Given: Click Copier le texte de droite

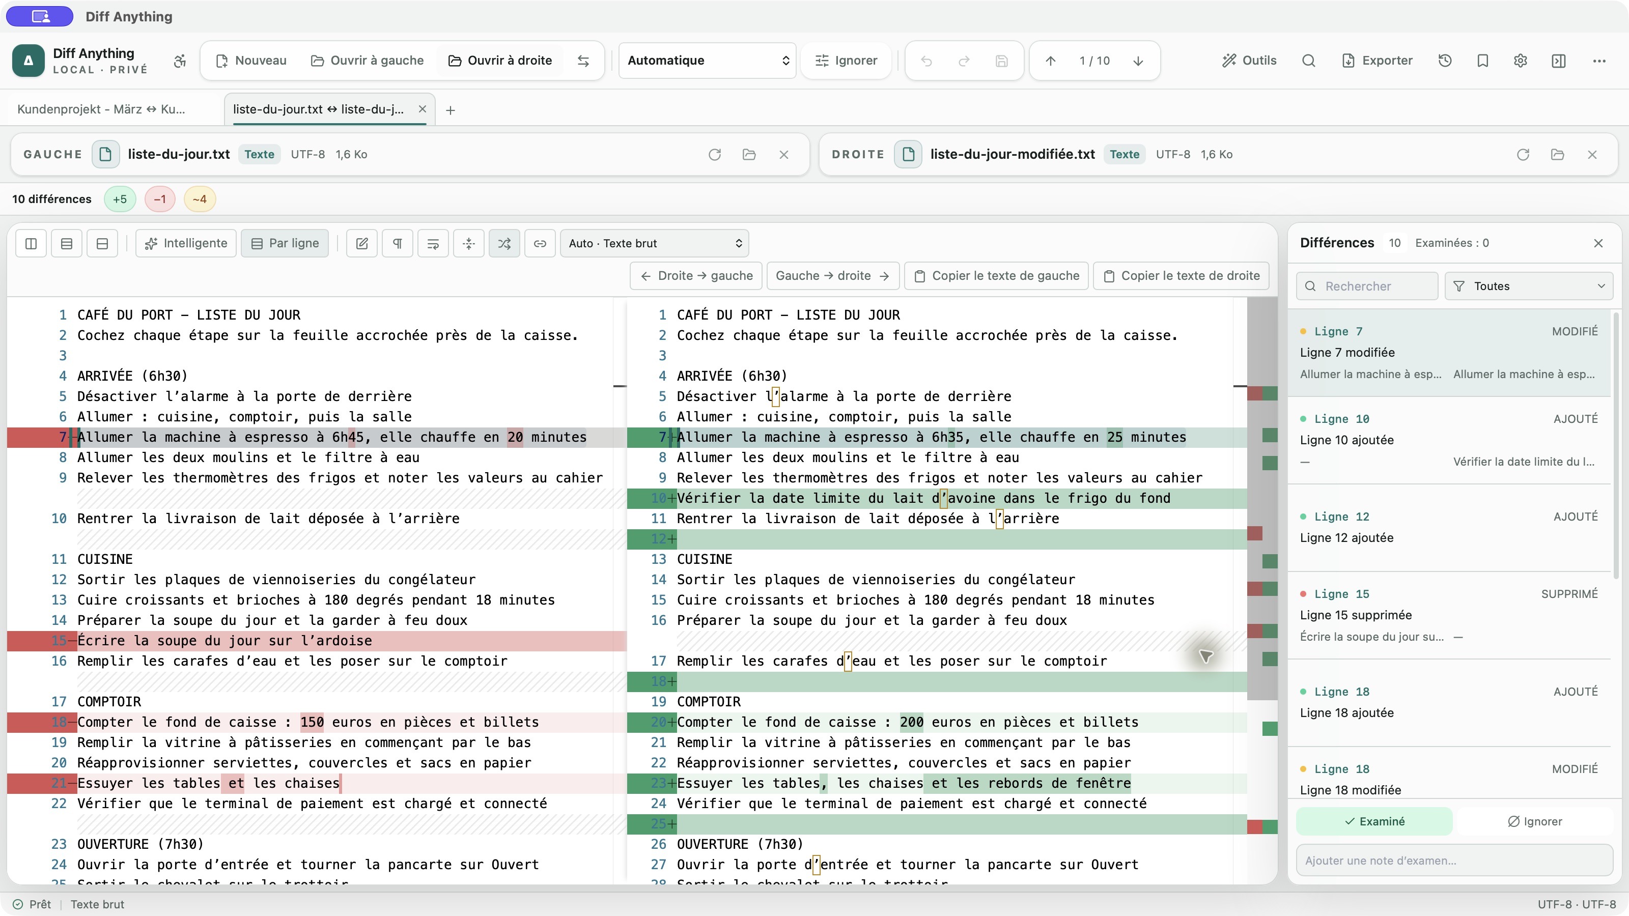Looking at the screenshot, I should pyautogui.click(x=1181, y=276).
